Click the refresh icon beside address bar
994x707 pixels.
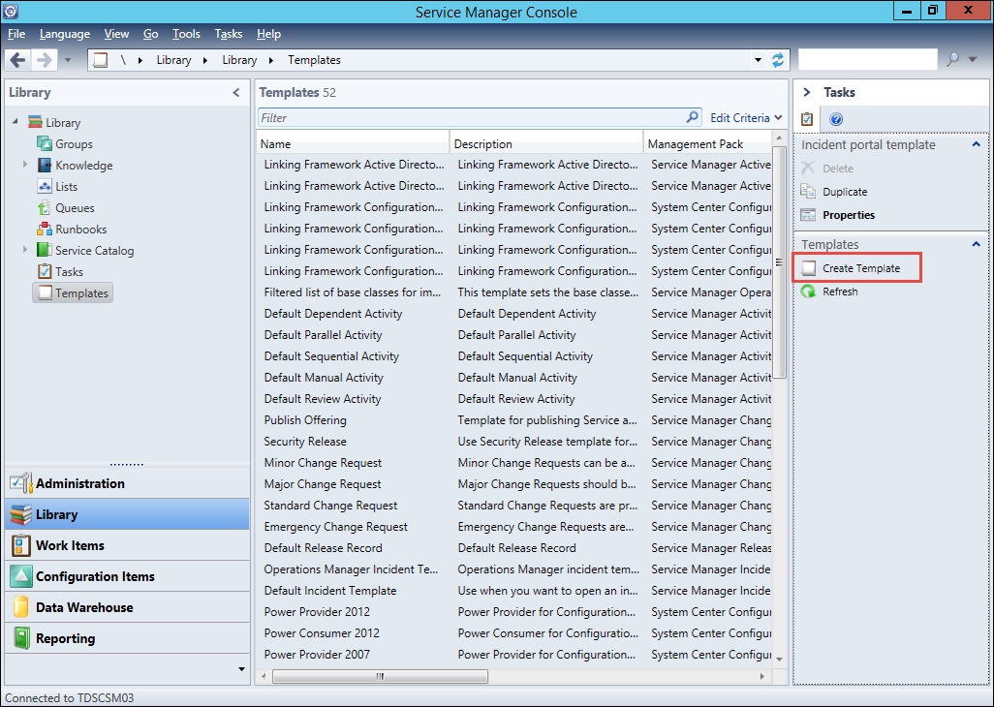[778, 60]
